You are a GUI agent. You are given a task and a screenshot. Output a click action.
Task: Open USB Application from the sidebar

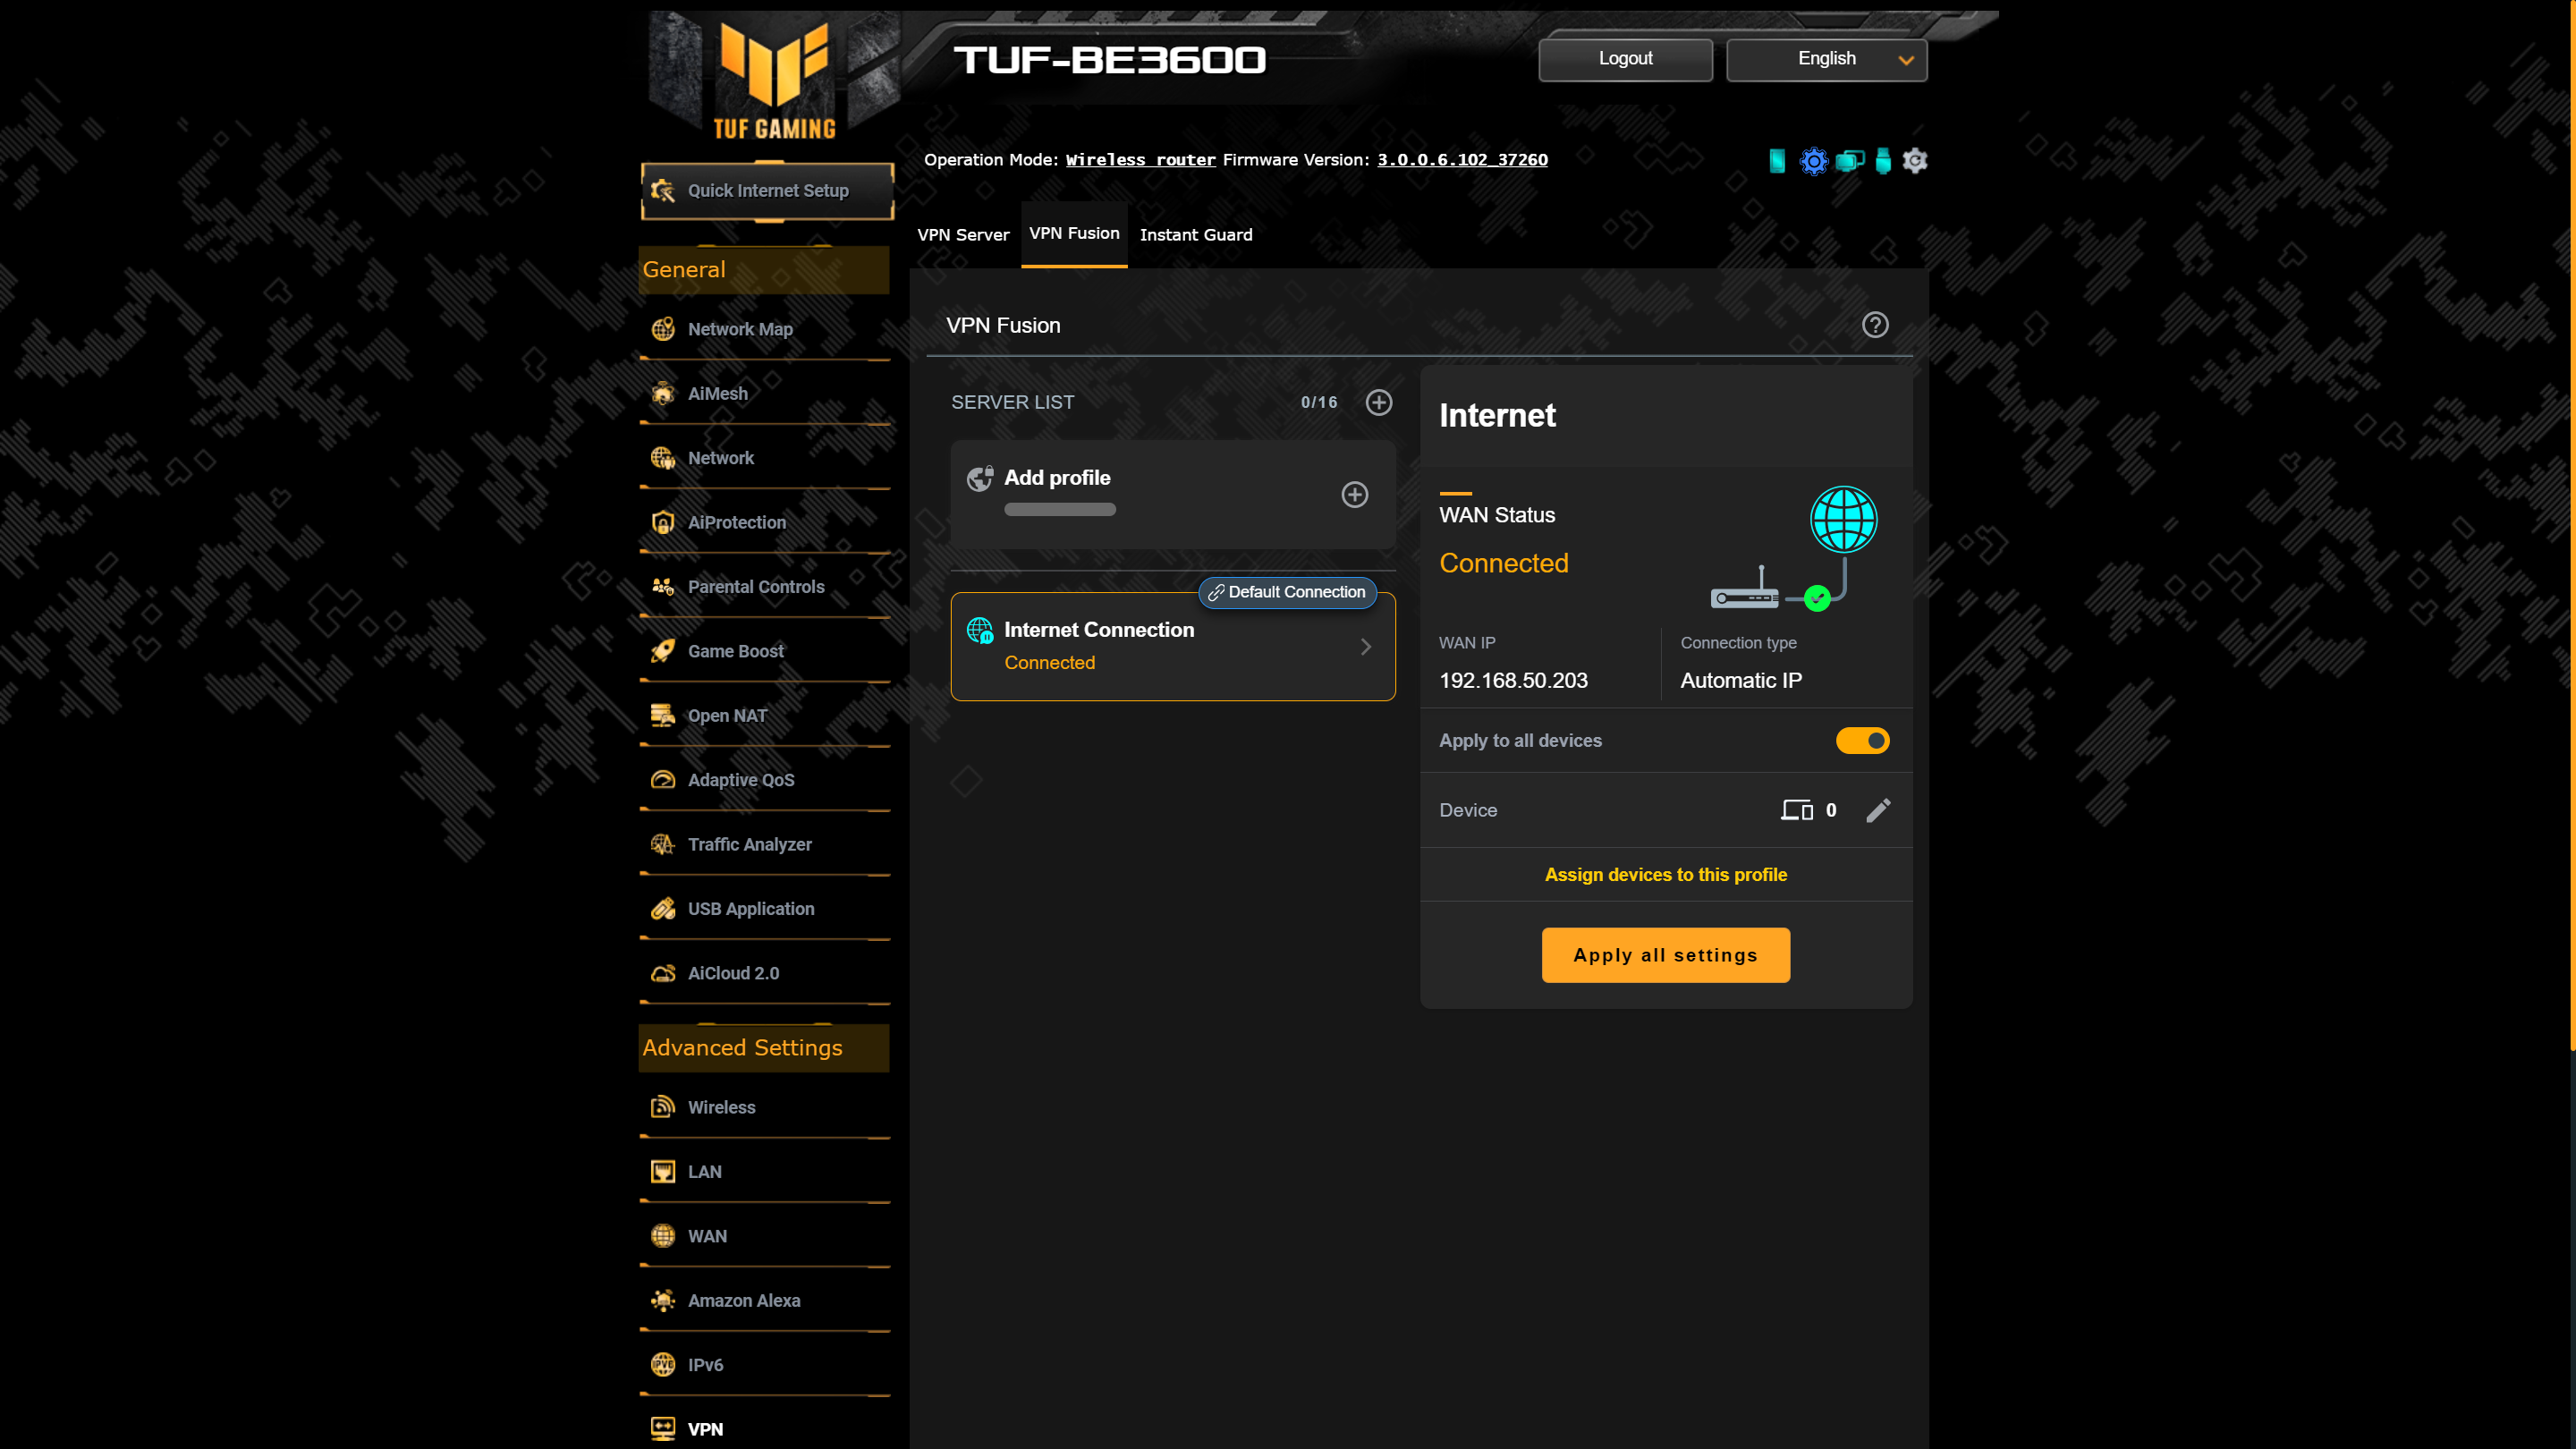[750, 909]
